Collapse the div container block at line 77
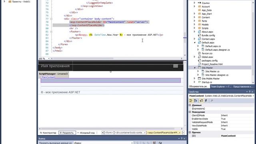This screenshot has height=144, width=256. tap(51, 19)
